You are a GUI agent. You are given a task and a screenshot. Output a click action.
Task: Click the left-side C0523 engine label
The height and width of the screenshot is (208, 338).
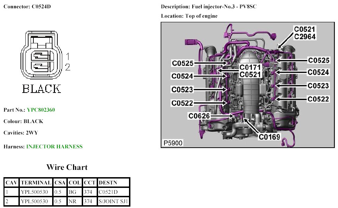click(182, 89)
